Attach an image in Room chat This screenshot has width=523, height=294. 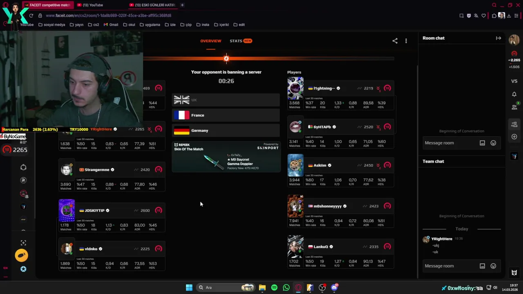(x=482, y=143)
